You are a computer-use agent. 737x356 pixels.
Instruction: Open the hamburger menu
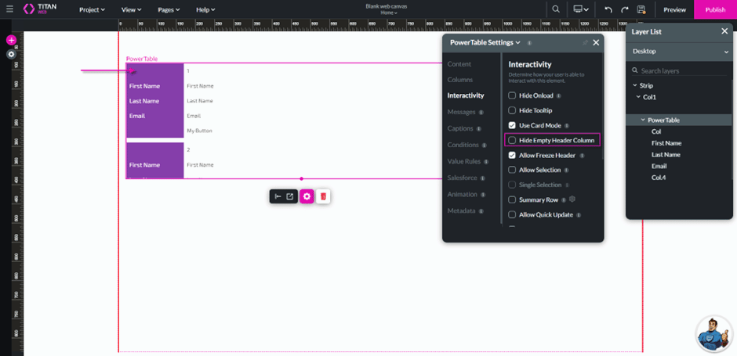click(9, 9)
